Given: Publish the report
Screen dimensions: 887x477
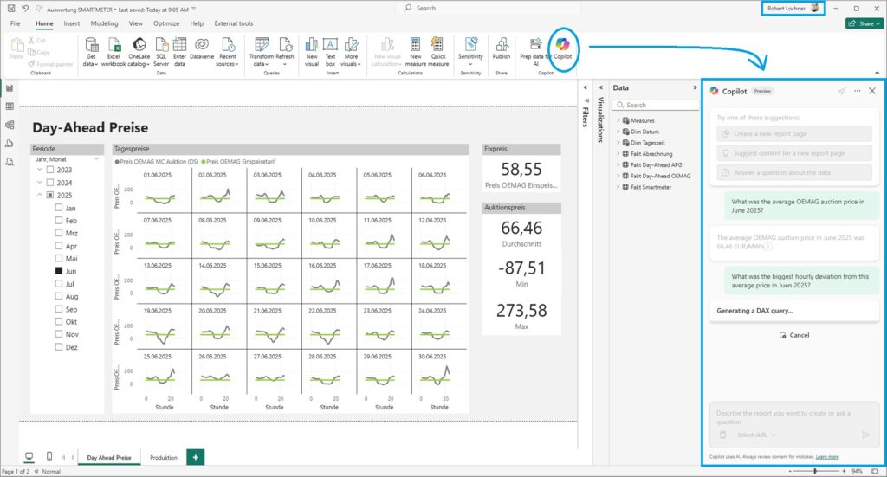Looking at the screenshot, I should pos(502,48).
